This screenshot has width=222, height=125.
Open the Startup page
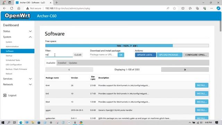[x=9, y=56]
